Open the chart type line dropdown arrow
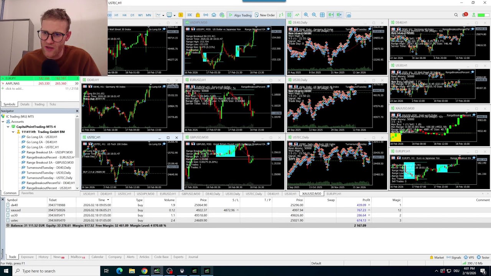The height and width of the screenshot is (276, 491). pyautogui.click(x=163, y=15)
